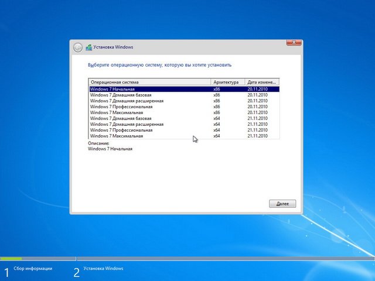Select Windows 7 Домашняя базовая x86
This screenshot has height=281, width=375.
(x=184, y=95)
